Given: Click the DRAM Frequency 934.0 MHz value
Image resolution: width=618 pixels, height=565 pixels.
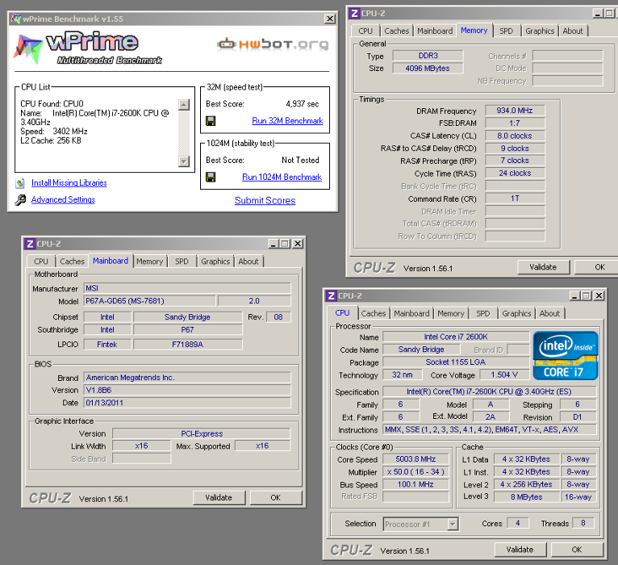Looking at the screenshot, I should (x=515, y=111).
